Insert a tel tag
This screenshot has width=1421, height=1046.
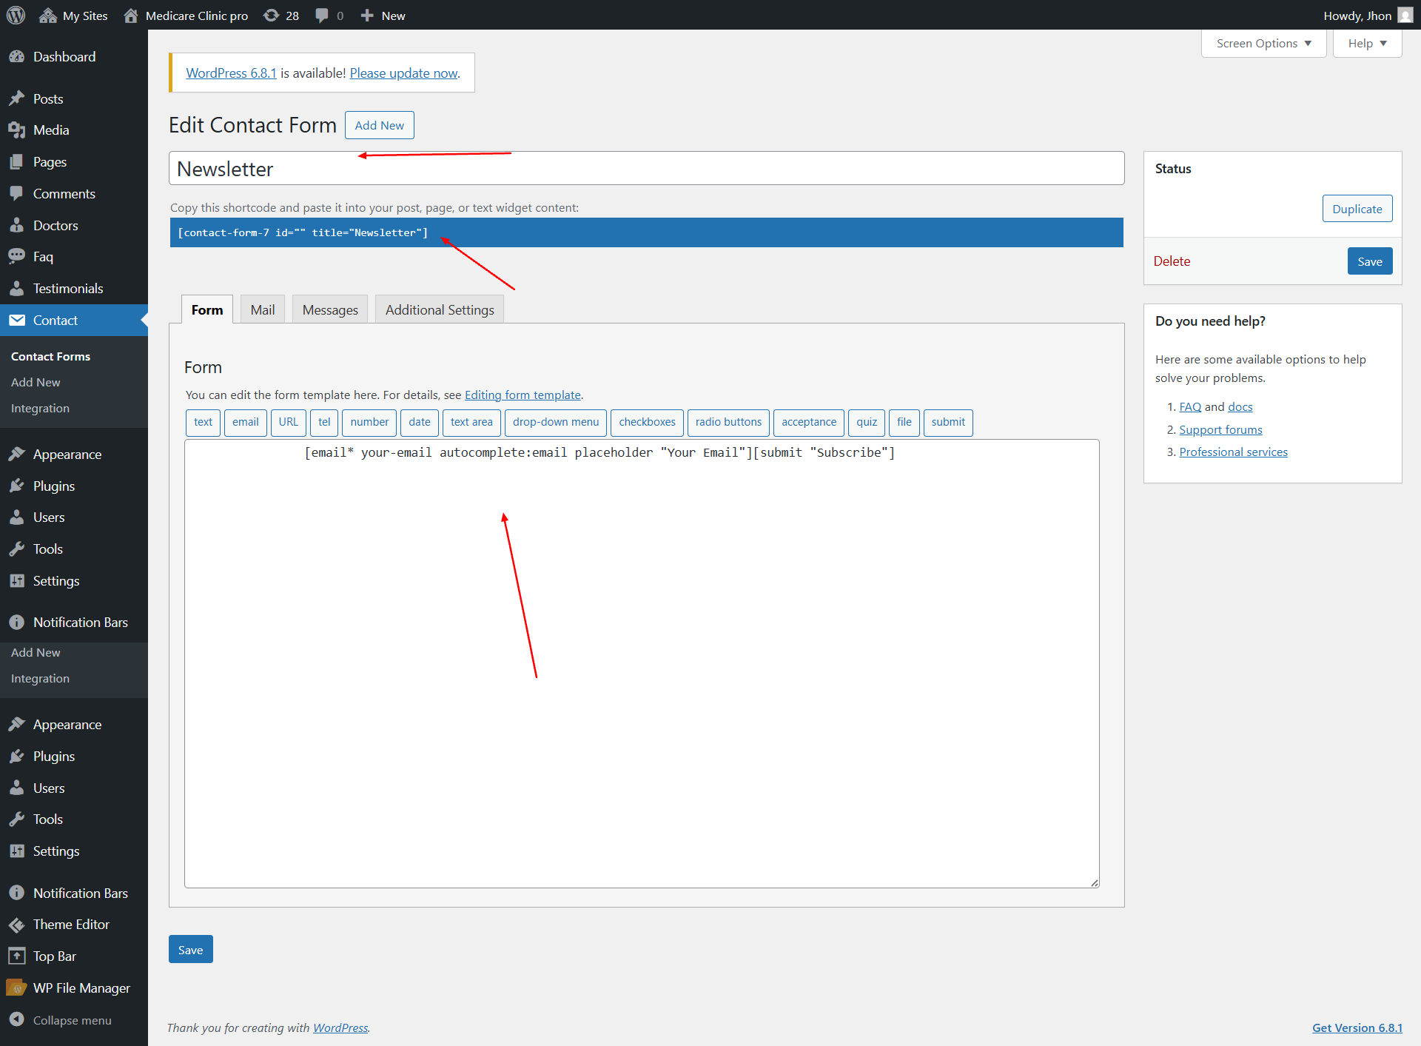click(x=324, y=423)
